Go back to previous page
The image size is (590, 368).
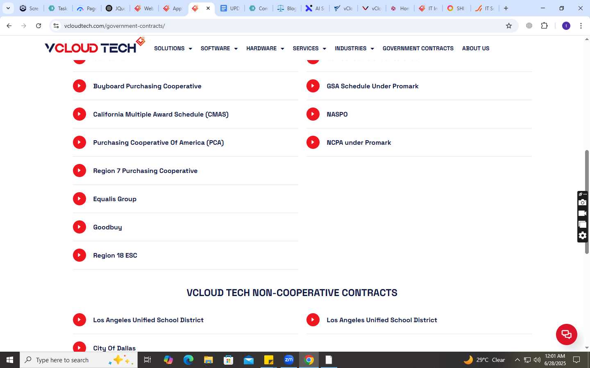(9, 26)
